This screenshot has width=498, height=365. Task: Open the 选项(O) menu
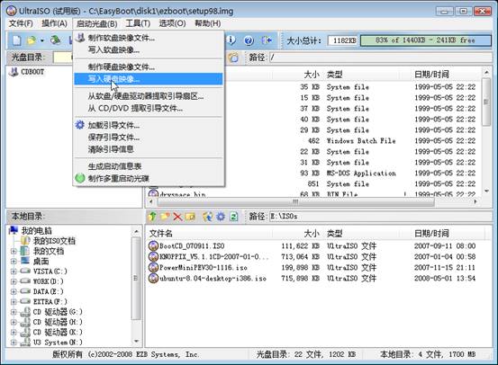(x=173, y=23)
